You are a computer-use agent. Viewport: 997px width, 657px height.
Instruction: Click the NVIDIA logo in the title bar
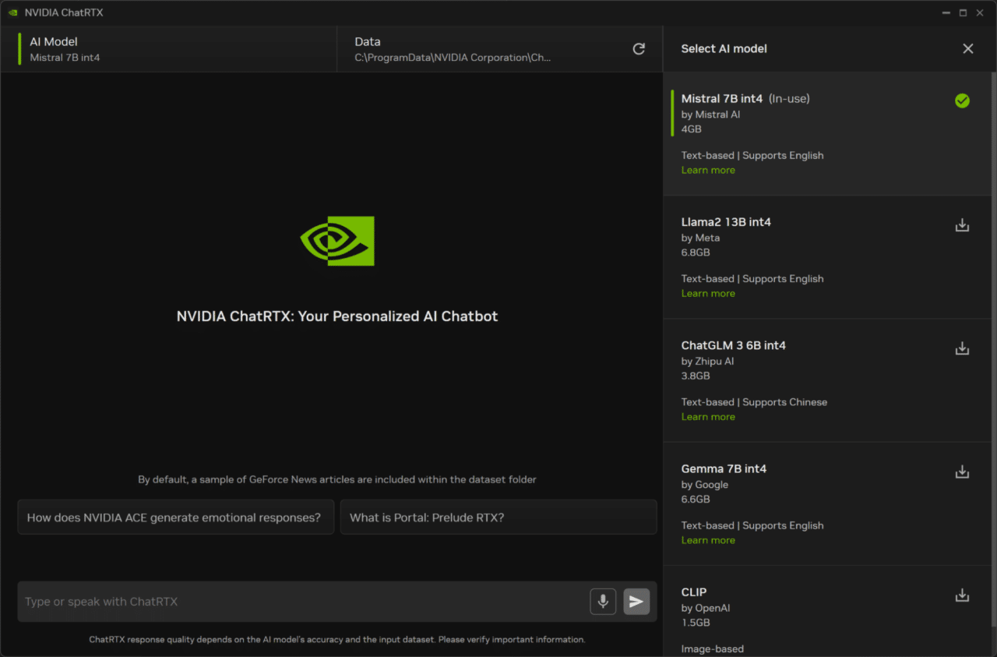click(12, 12)
